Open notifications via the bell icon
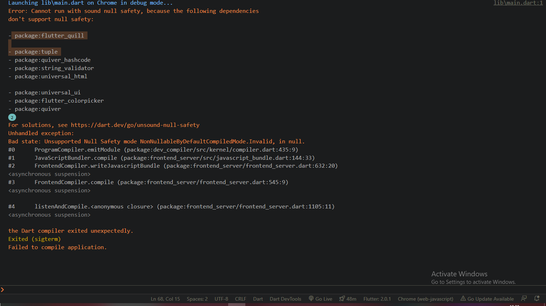 click(x=537, y=298)
